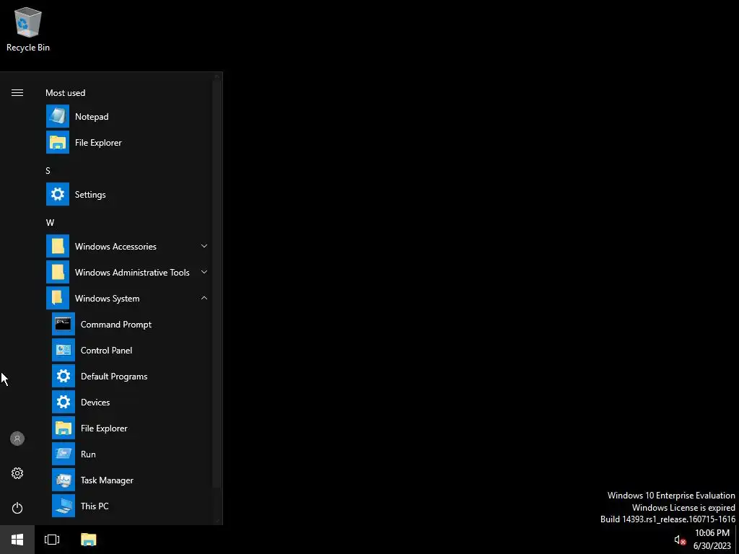Click the Settings label under S
This screenshot has height=554, width=739.
[x=90, y=195]
